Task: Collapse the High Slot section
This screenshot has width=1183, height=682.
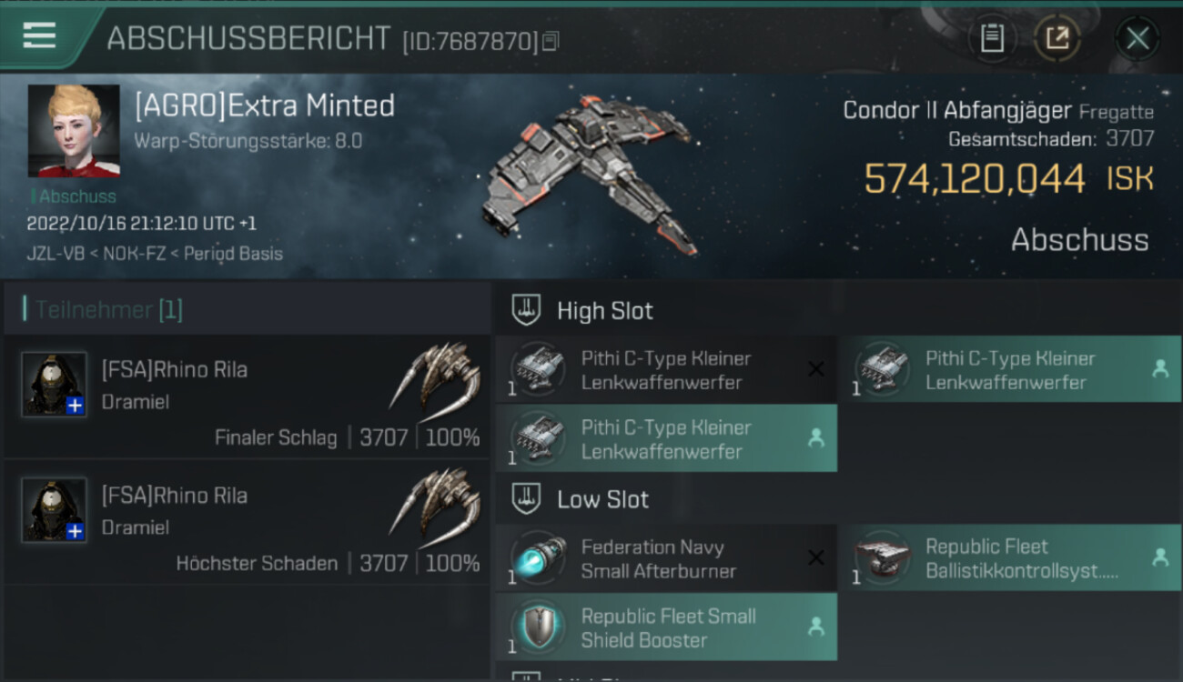Action: [528, 311]
